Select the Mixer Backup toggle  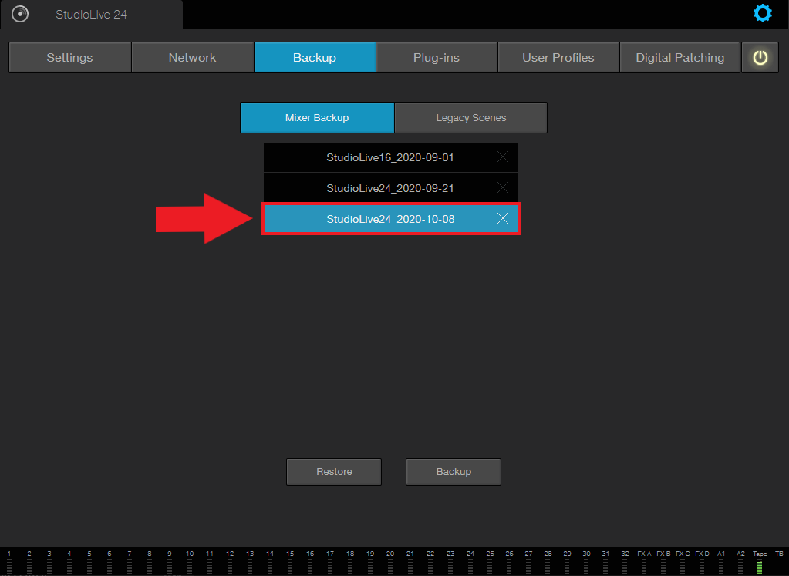(317, 118)
